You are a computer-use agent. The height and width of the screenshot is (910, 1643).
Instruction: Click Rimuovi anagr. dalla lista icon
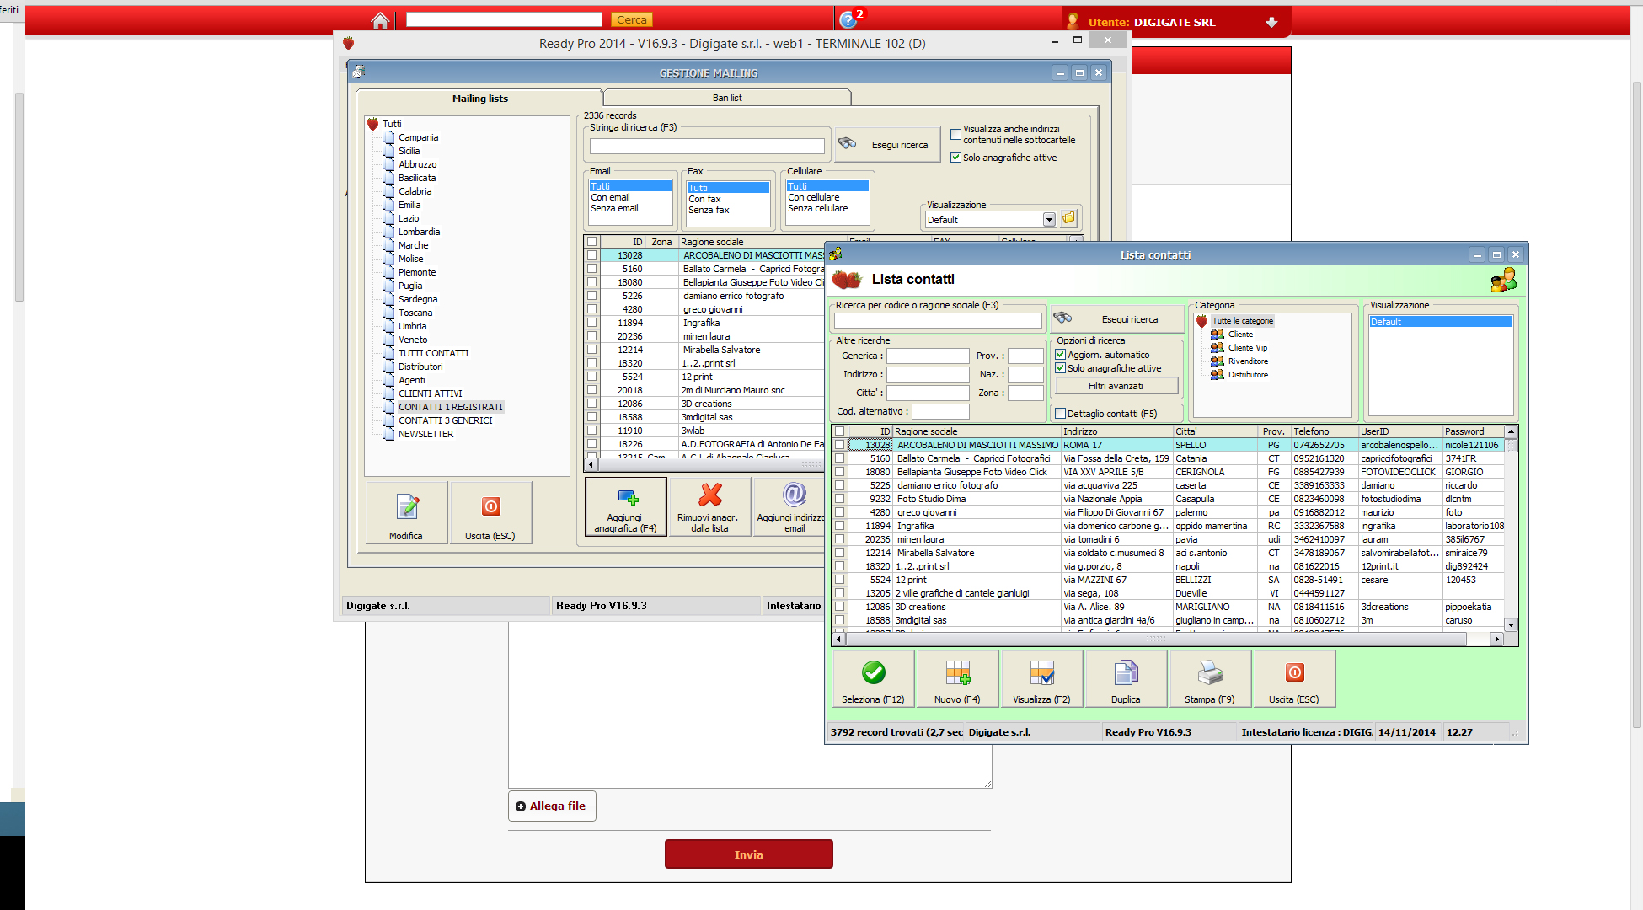tap(709, 495)
